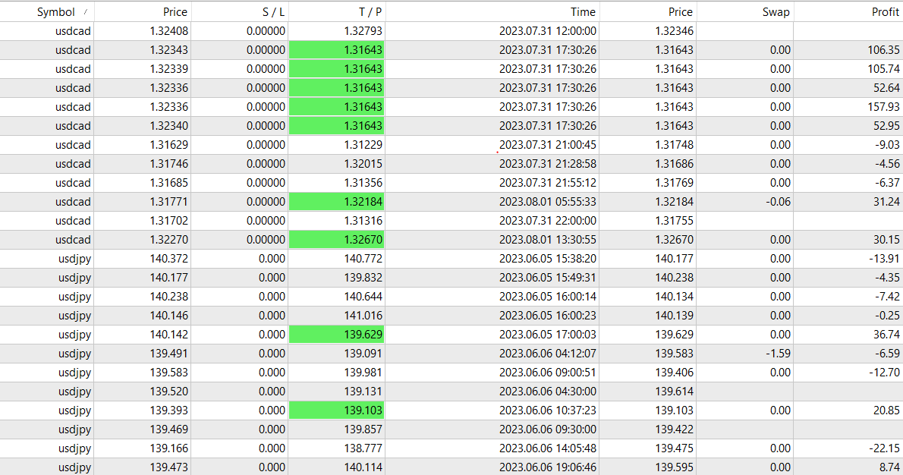Select the time 2023.07.31 21:55:12
This screenshot has width=903, height=475.
click(x=548, y=183)
